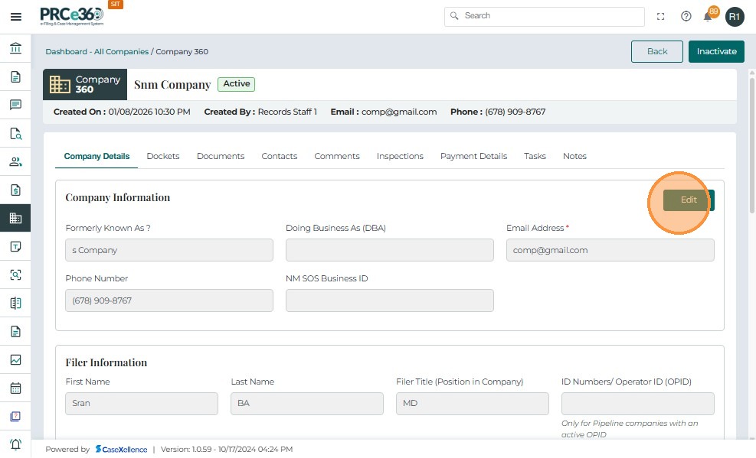Open the people group sidebar icon
This screenshot has width=756, height=458.
pyautogui.click(x=15, y=161)
